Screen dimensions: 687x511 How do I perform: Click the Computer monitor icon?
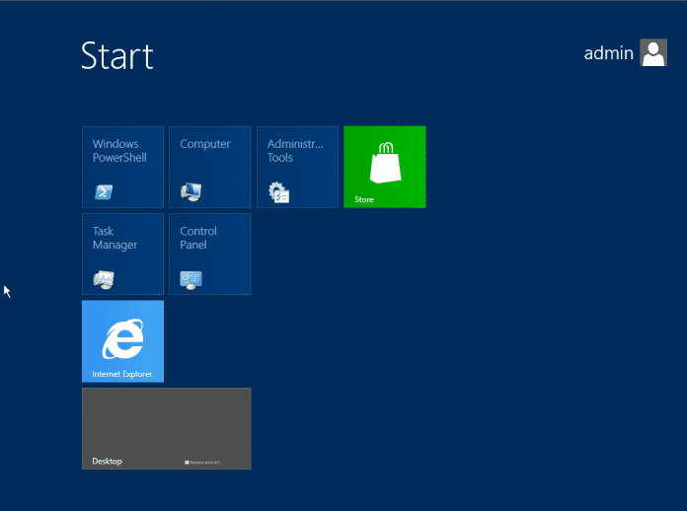click(191, 192)
